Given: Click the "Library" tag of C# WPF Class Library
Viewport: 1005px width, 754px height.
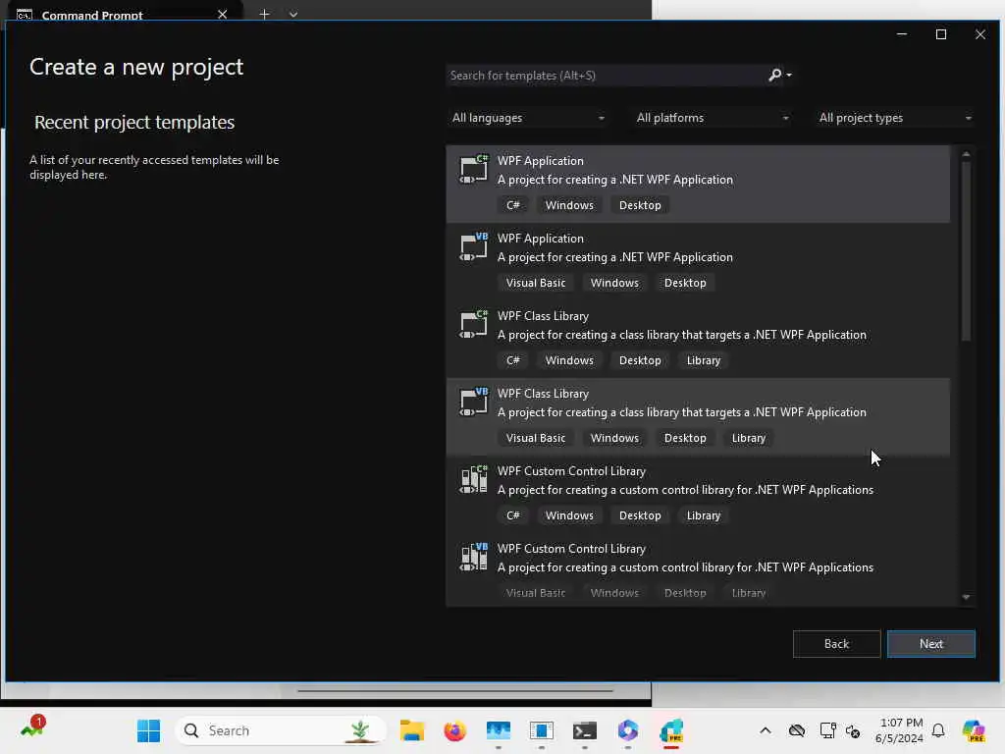Looking at the screenshot, I should point(703,360).
